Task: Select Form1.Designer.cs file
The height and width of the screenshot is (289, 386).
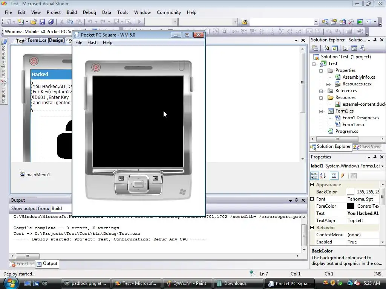Action: click(x=361, y=118)
